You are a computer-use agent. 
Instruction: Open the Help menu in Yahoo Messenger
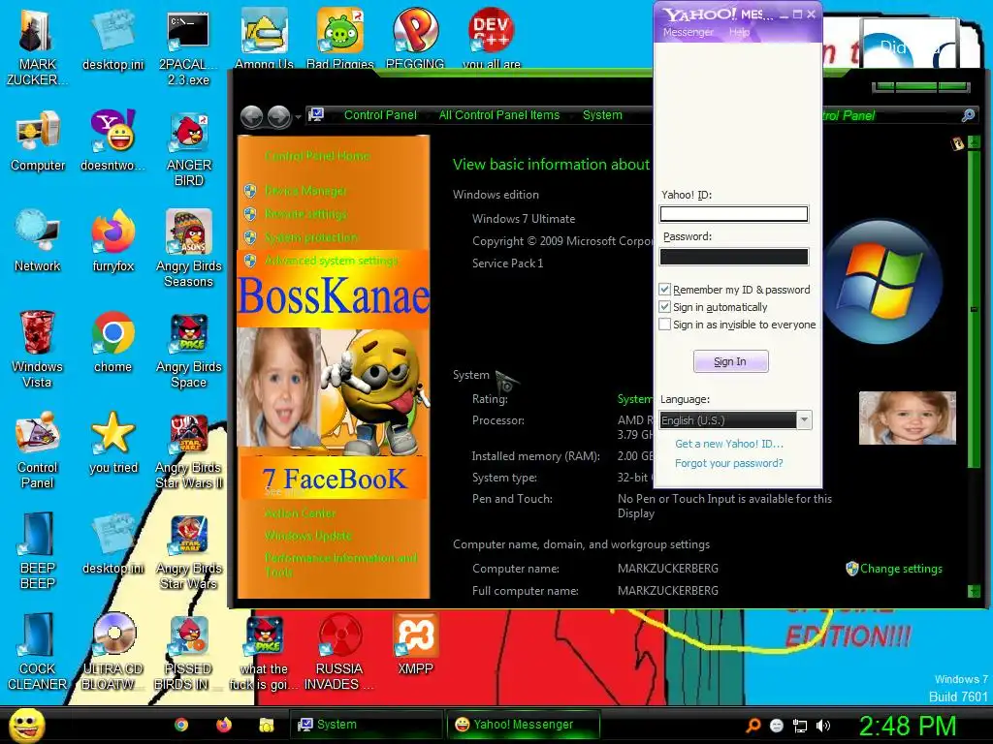click(739, 32)
